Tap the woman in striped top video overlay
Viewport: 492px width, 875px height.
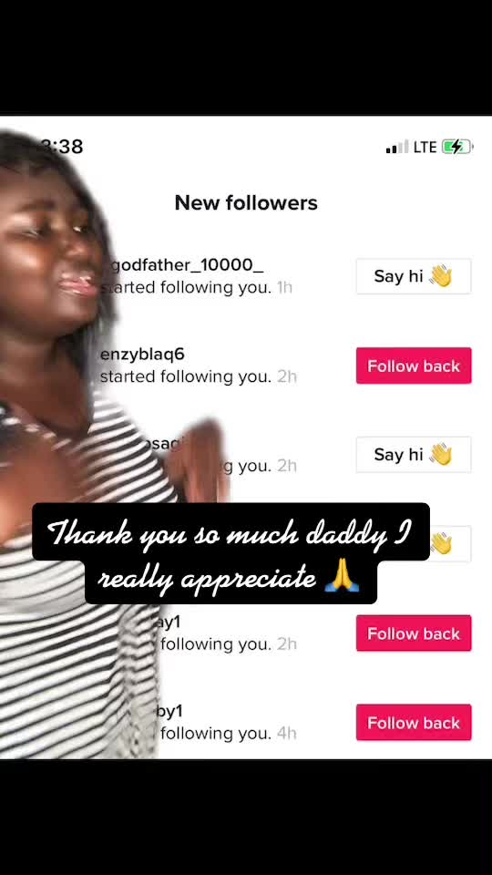[x=84, y=447]
